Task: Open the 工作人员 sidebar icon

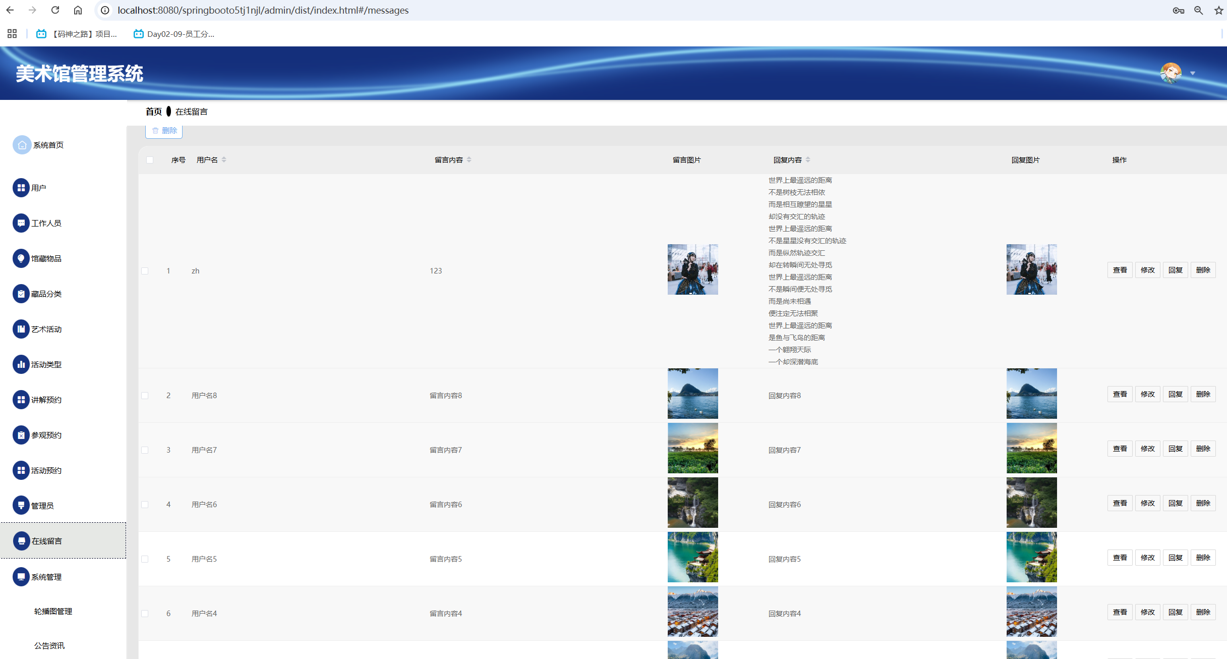Action: pyautogui.click(x=21, y=223)
